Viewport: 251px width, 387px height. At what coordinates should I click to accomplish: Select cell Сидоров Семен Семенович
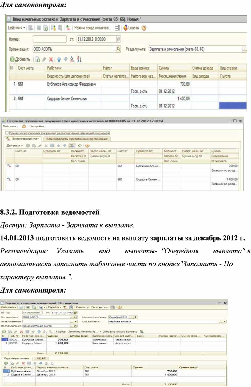(x=73, y=98)
